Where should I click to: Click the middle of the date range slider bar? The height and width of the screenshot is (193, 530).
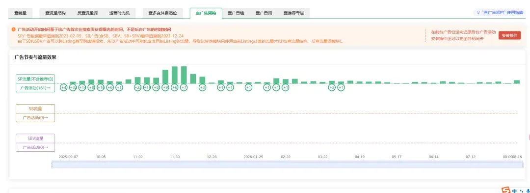coord(287,165)
